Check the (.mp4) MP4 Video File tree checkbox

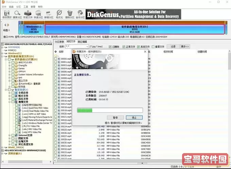(17, 105)
